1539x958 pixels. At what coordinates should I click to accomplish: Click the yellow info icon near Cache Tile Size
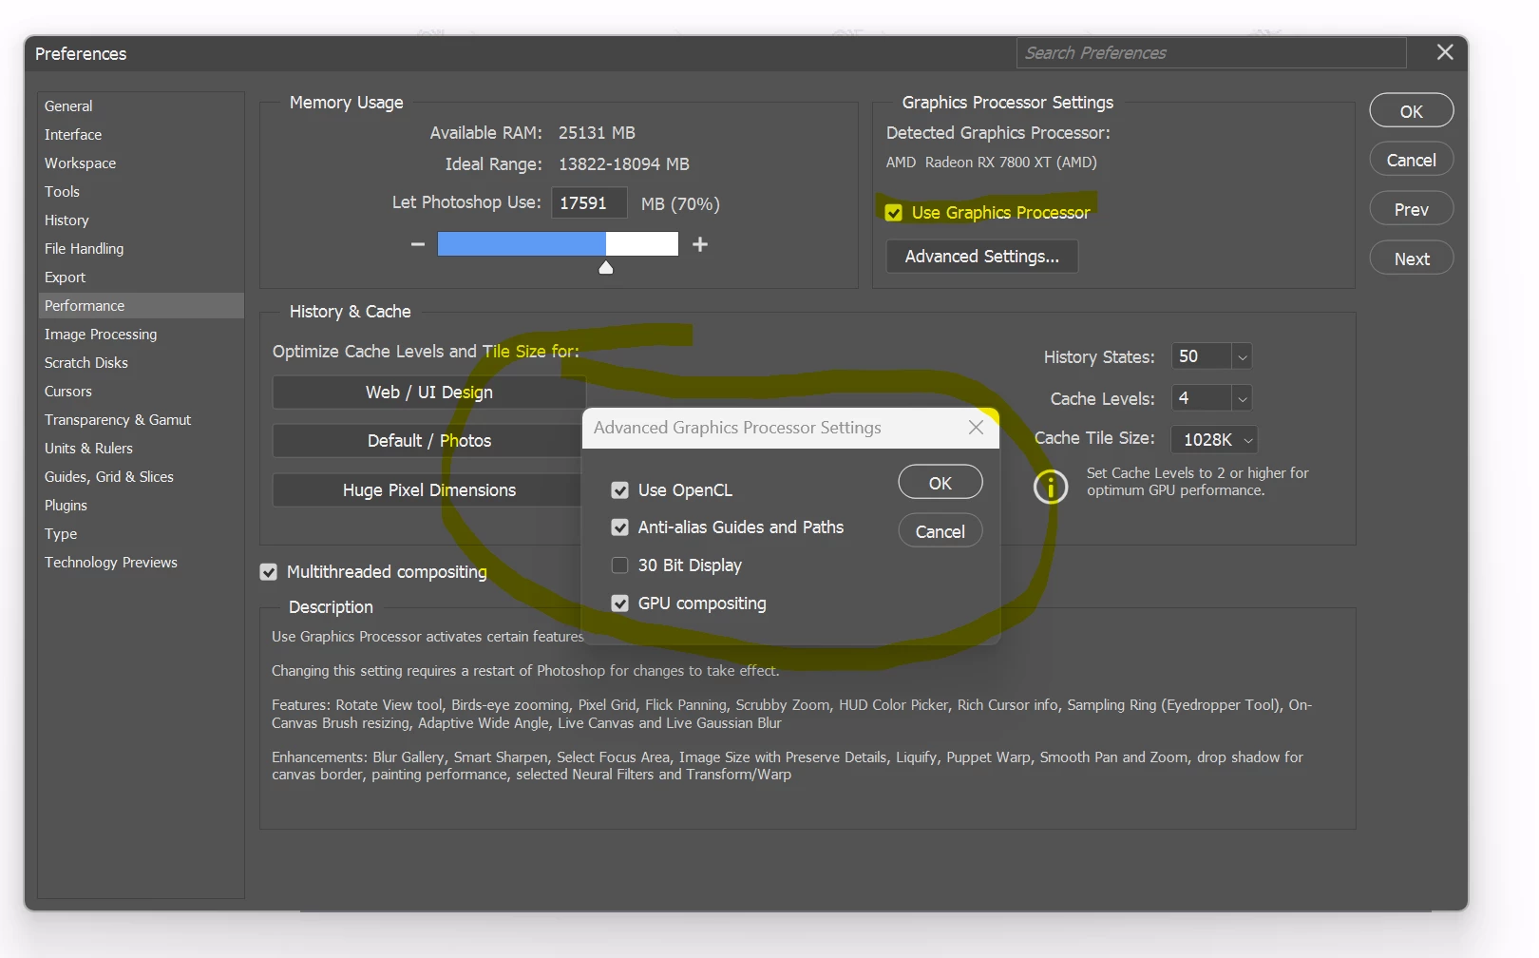tap(1051, 487)
